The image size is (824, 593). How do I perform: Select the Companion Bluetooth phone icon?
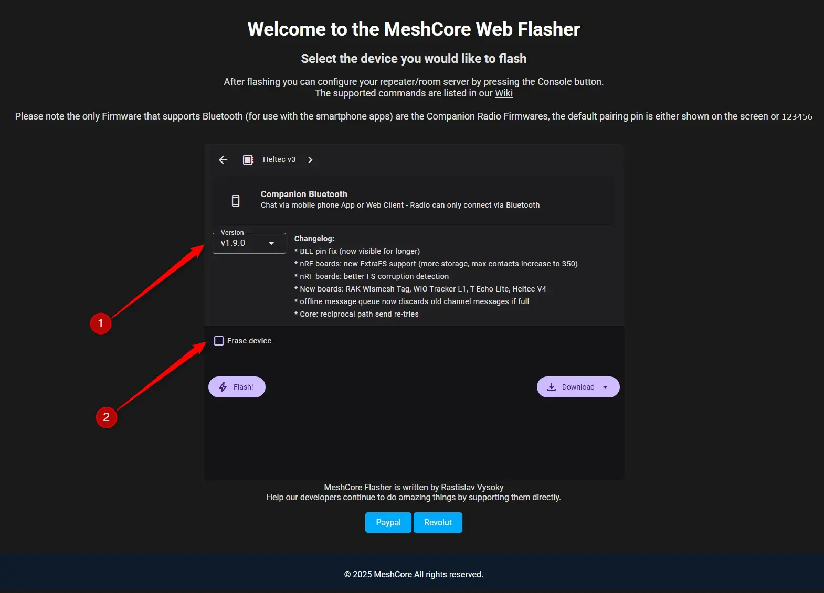click(236, 200)
